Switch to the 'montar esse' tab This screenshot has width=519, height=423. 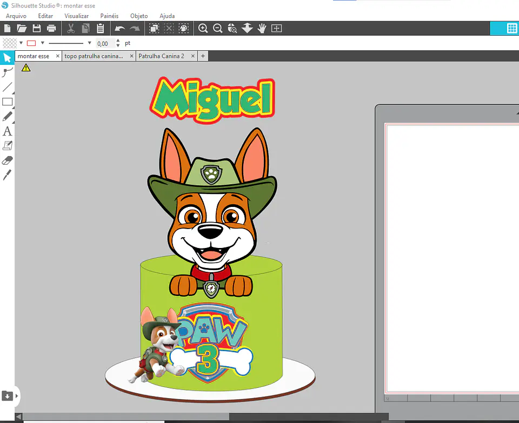pos(34,56)
